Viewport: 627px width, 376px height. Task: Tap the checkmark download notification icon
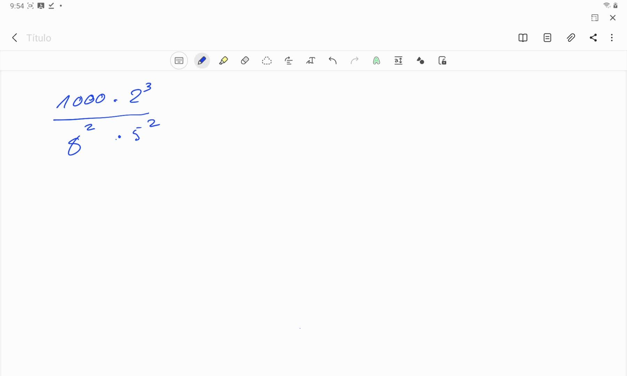[51, 6]
